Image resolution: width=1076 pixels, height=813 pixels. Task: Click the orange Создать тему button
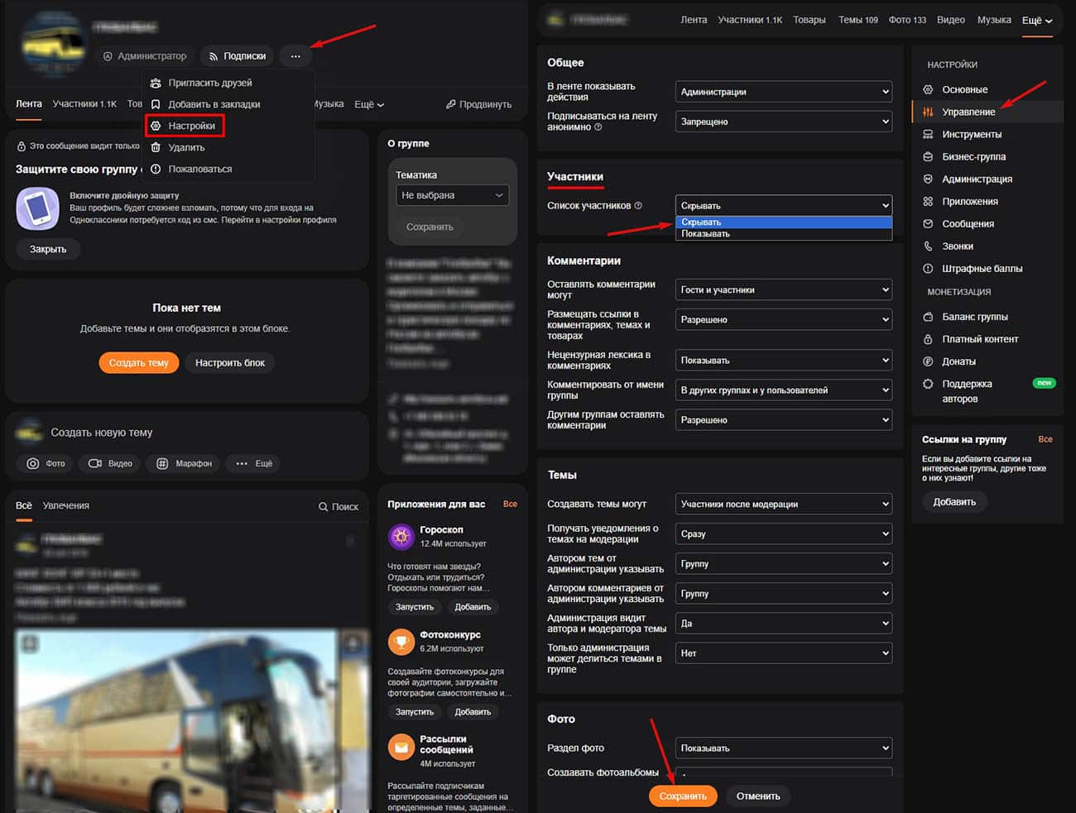[x=138, y=362]
